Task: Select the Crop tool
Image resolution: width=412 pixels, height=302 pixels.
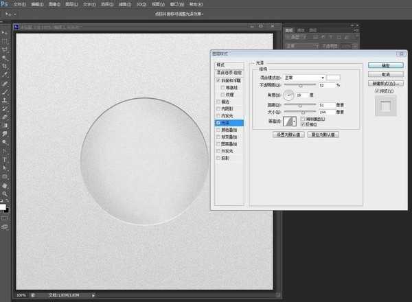Action: pyautogui.click(x=5, y=66)
